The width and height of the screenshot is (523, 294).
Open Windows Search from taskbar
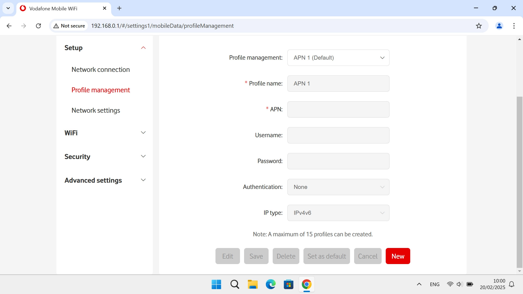(235, 284)
